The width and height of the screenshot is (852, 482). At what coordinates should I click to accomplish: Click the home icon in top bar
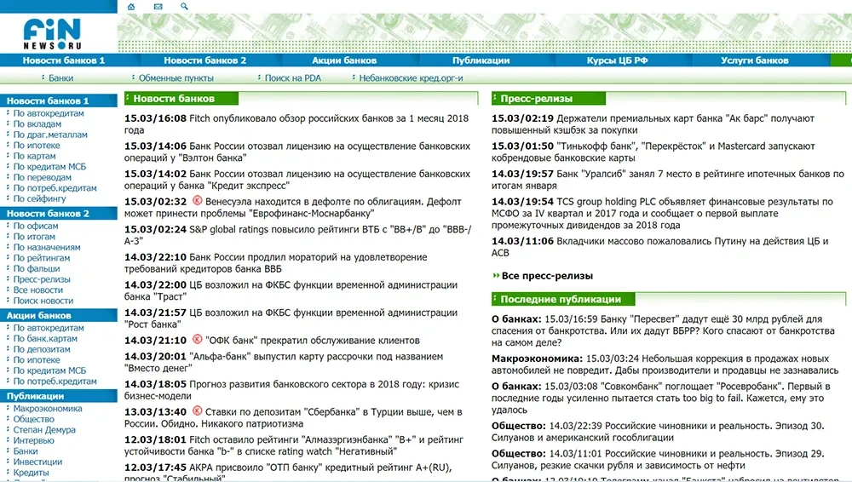tap(130, 7)
